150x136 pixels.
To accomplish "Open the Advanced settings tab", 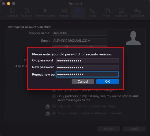I will click(x=137, y=13).
